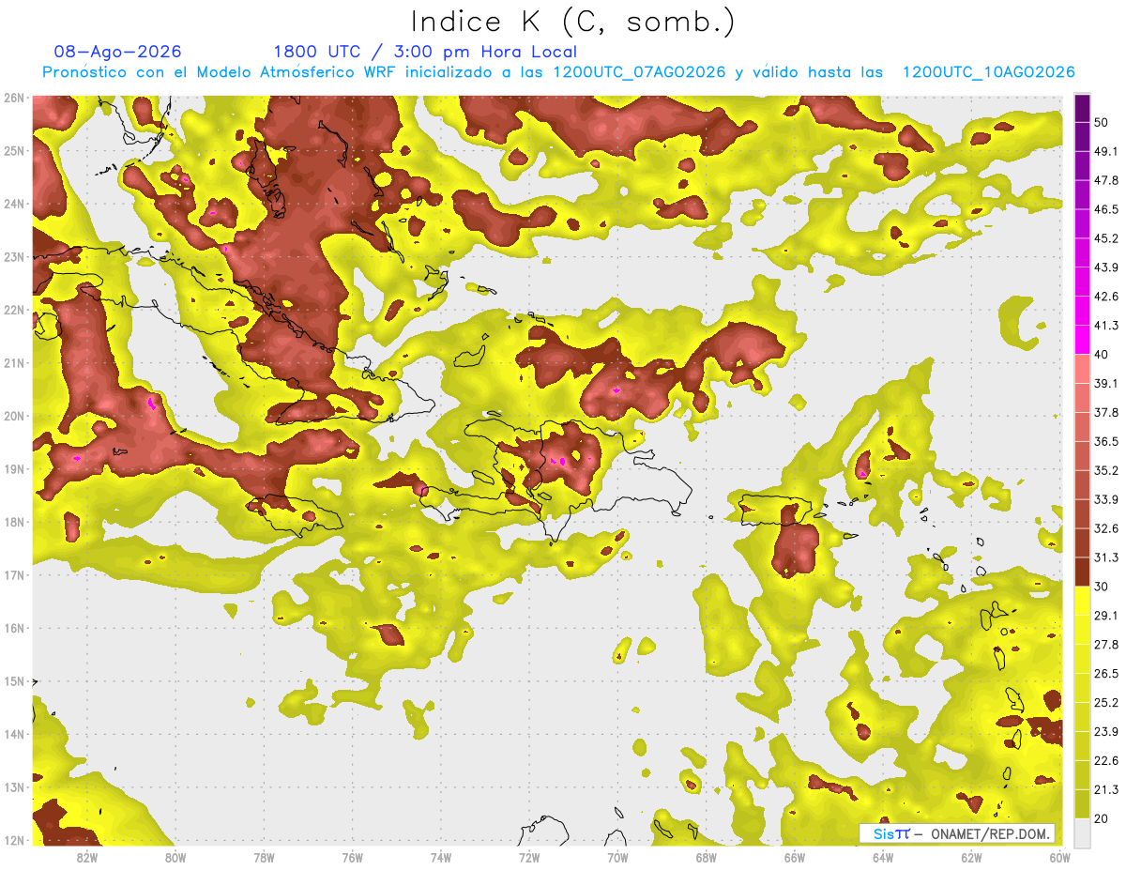This screenshot has width=1126, height=870.
Task: Click colorbar value 40
Action: [x=1101, y=355]
